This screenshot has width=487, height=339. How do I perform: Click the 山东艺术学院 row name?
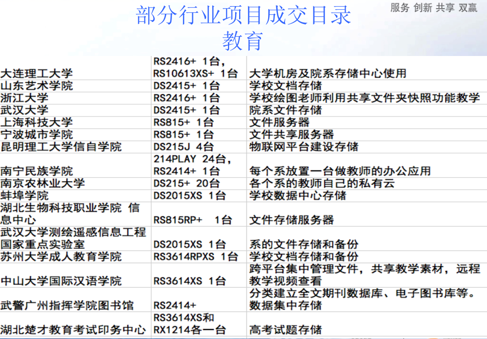(37, 86)
